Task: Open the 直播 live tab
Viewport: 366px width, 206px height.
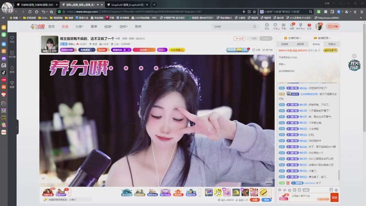Action: coord(65,27)
